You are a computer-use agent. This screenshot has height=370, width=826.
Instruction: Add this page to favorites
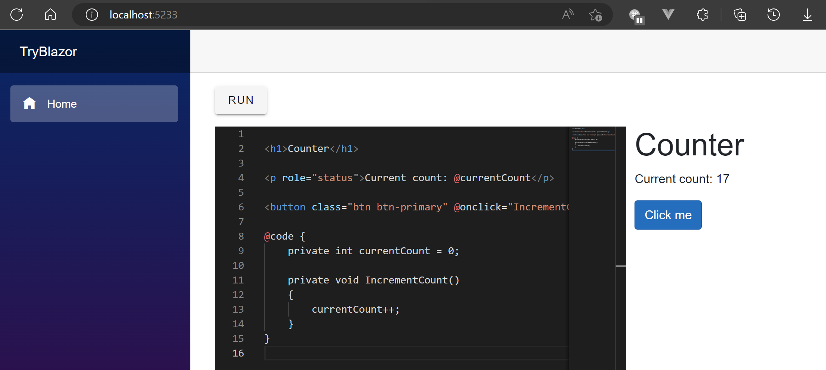(596, 15)
